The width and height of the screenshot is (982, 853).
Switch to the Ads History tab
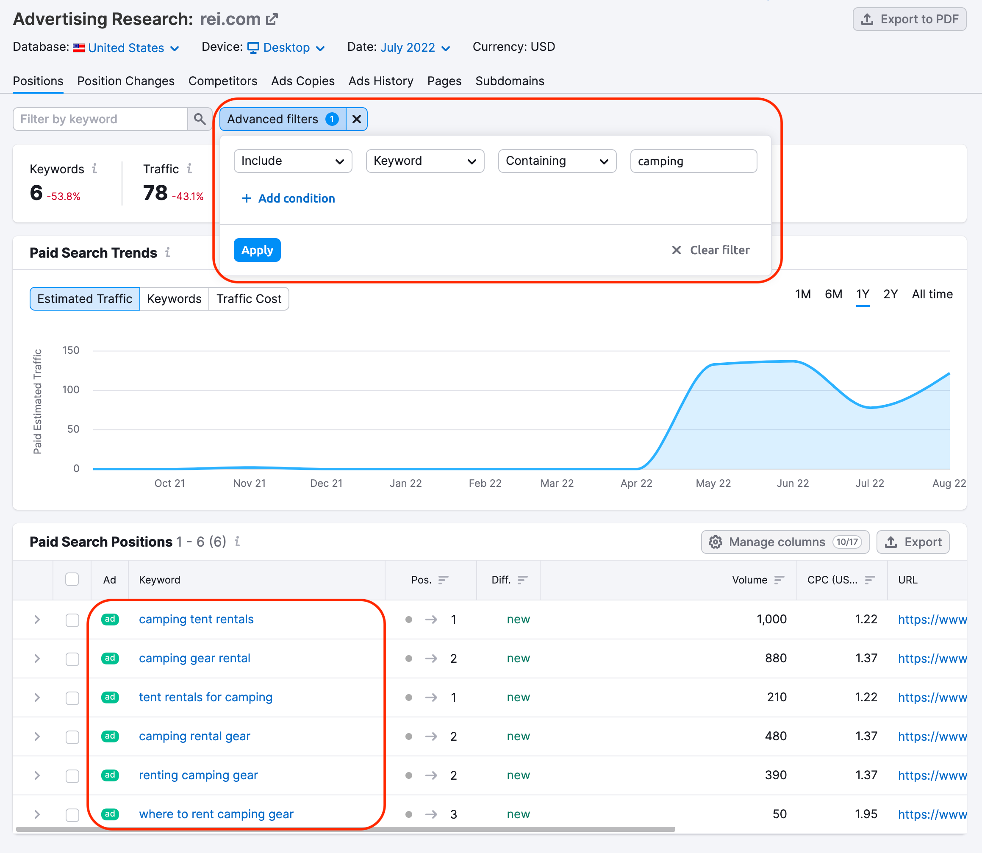click(380, 81)
